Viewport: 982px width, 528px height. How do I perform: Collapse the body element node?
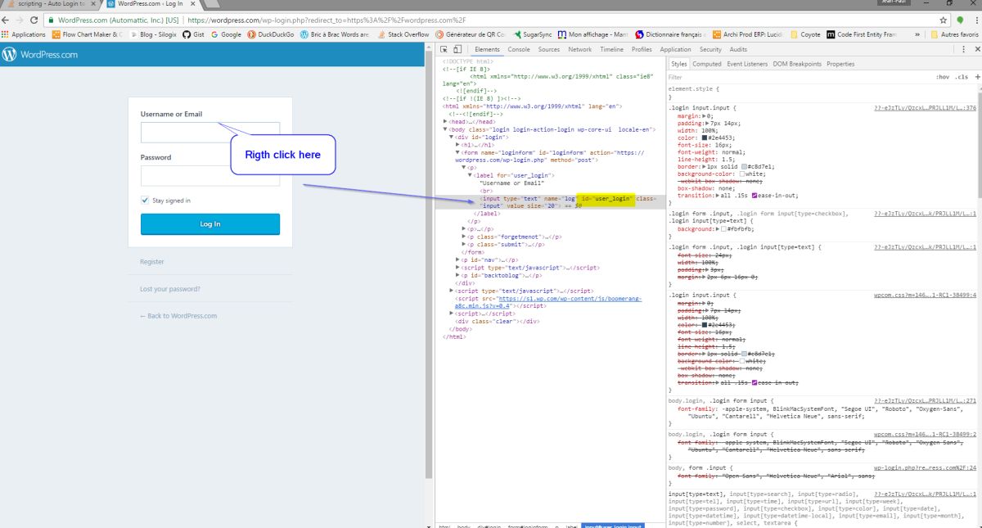pos(445,129)
